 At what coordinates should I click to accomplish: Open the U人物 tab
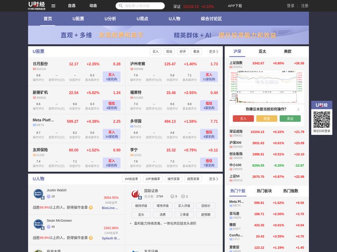pos(174,19)
